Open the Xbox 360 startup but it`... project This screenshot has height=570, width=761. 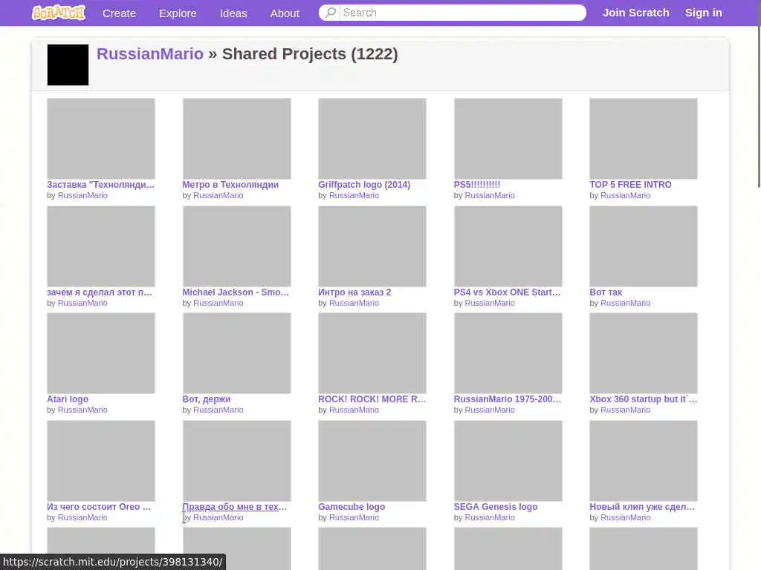click(x=643, y=399)
